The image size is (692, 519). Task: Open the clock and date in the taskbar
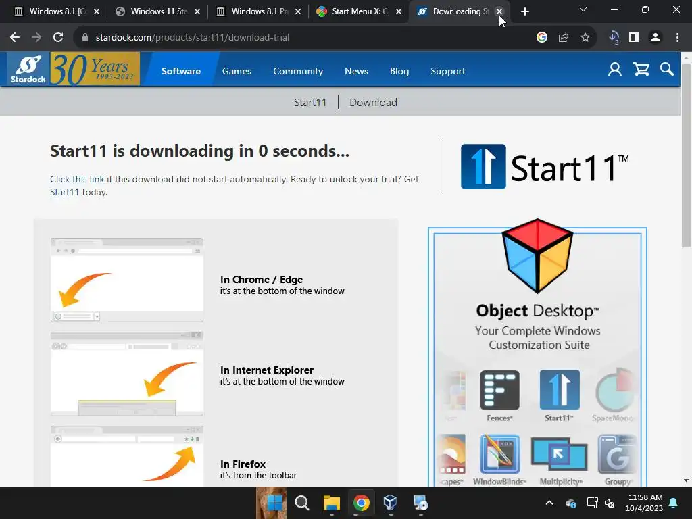pyautogui.click(x=644, y=503)
